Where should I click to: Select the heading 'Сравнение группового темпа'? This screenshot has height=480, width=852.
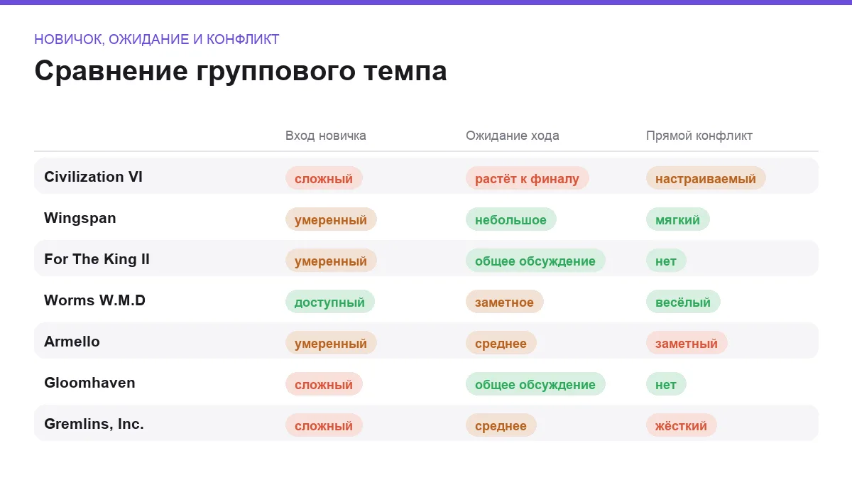pyautogui.click(x=241, y=71)
